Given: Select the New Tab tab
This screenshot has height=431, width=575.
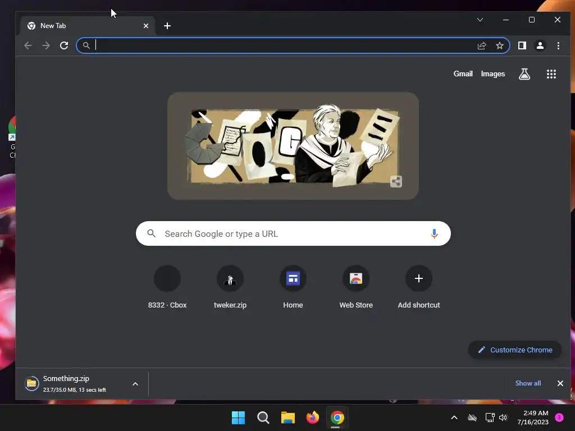Looking at the screenshot, I should [x=87, y=26].
